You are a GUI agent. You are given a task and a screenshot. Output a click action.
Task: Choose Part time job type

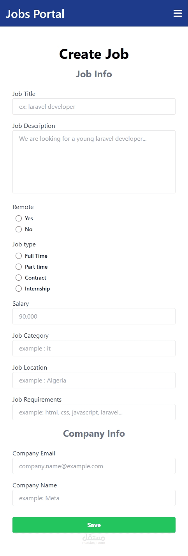click(19, 267)
